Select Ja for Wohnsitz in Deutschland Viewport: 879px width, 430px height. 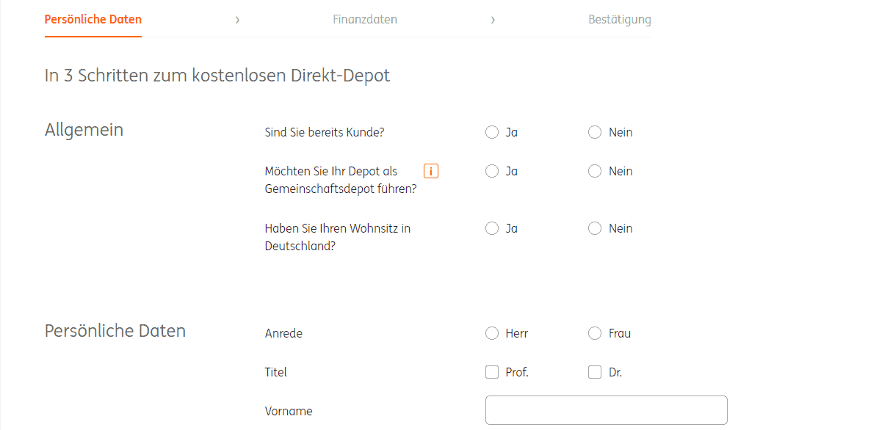coord(491,228)
